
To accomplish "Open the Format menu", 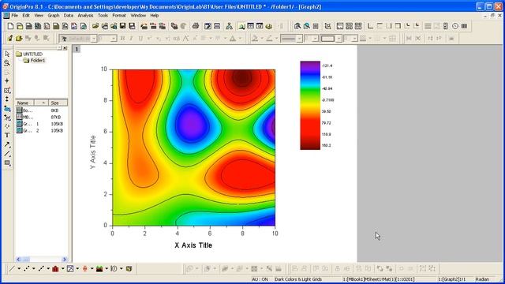I will [119, 16].
